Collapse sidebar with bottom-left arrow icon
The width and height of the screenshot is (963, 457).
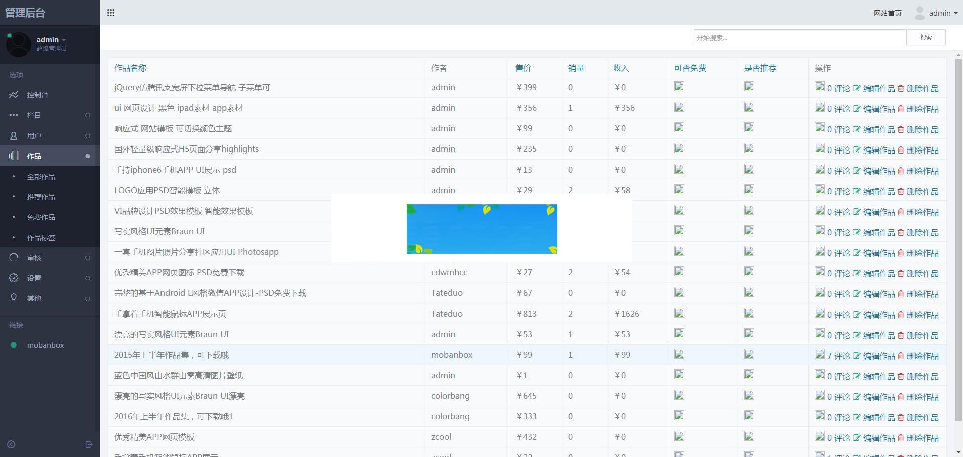tap(11, 444)
